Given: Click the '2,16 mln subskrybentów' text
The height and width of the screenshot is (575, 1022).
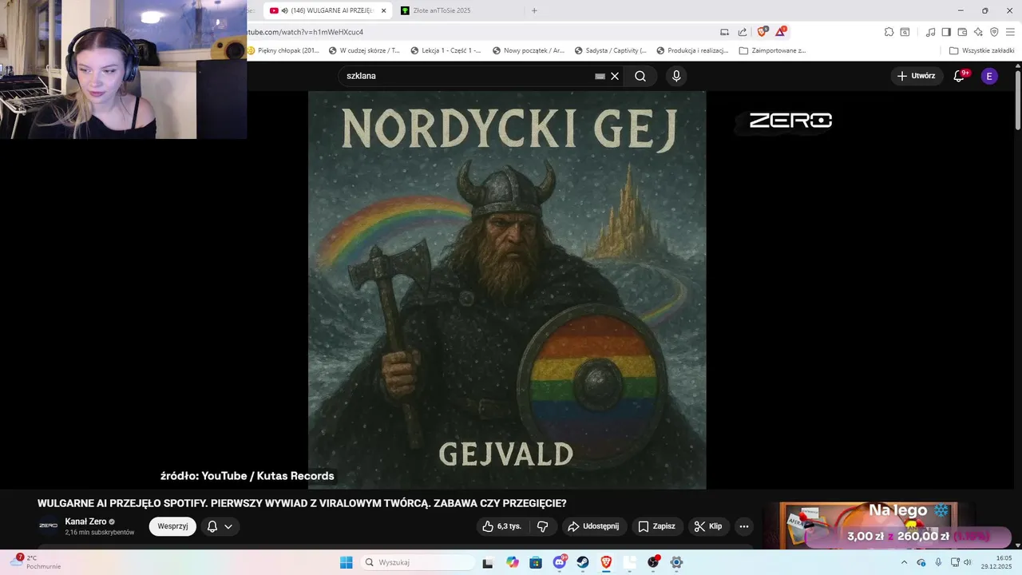Looking at the screenshot, I should click(100, 533).
